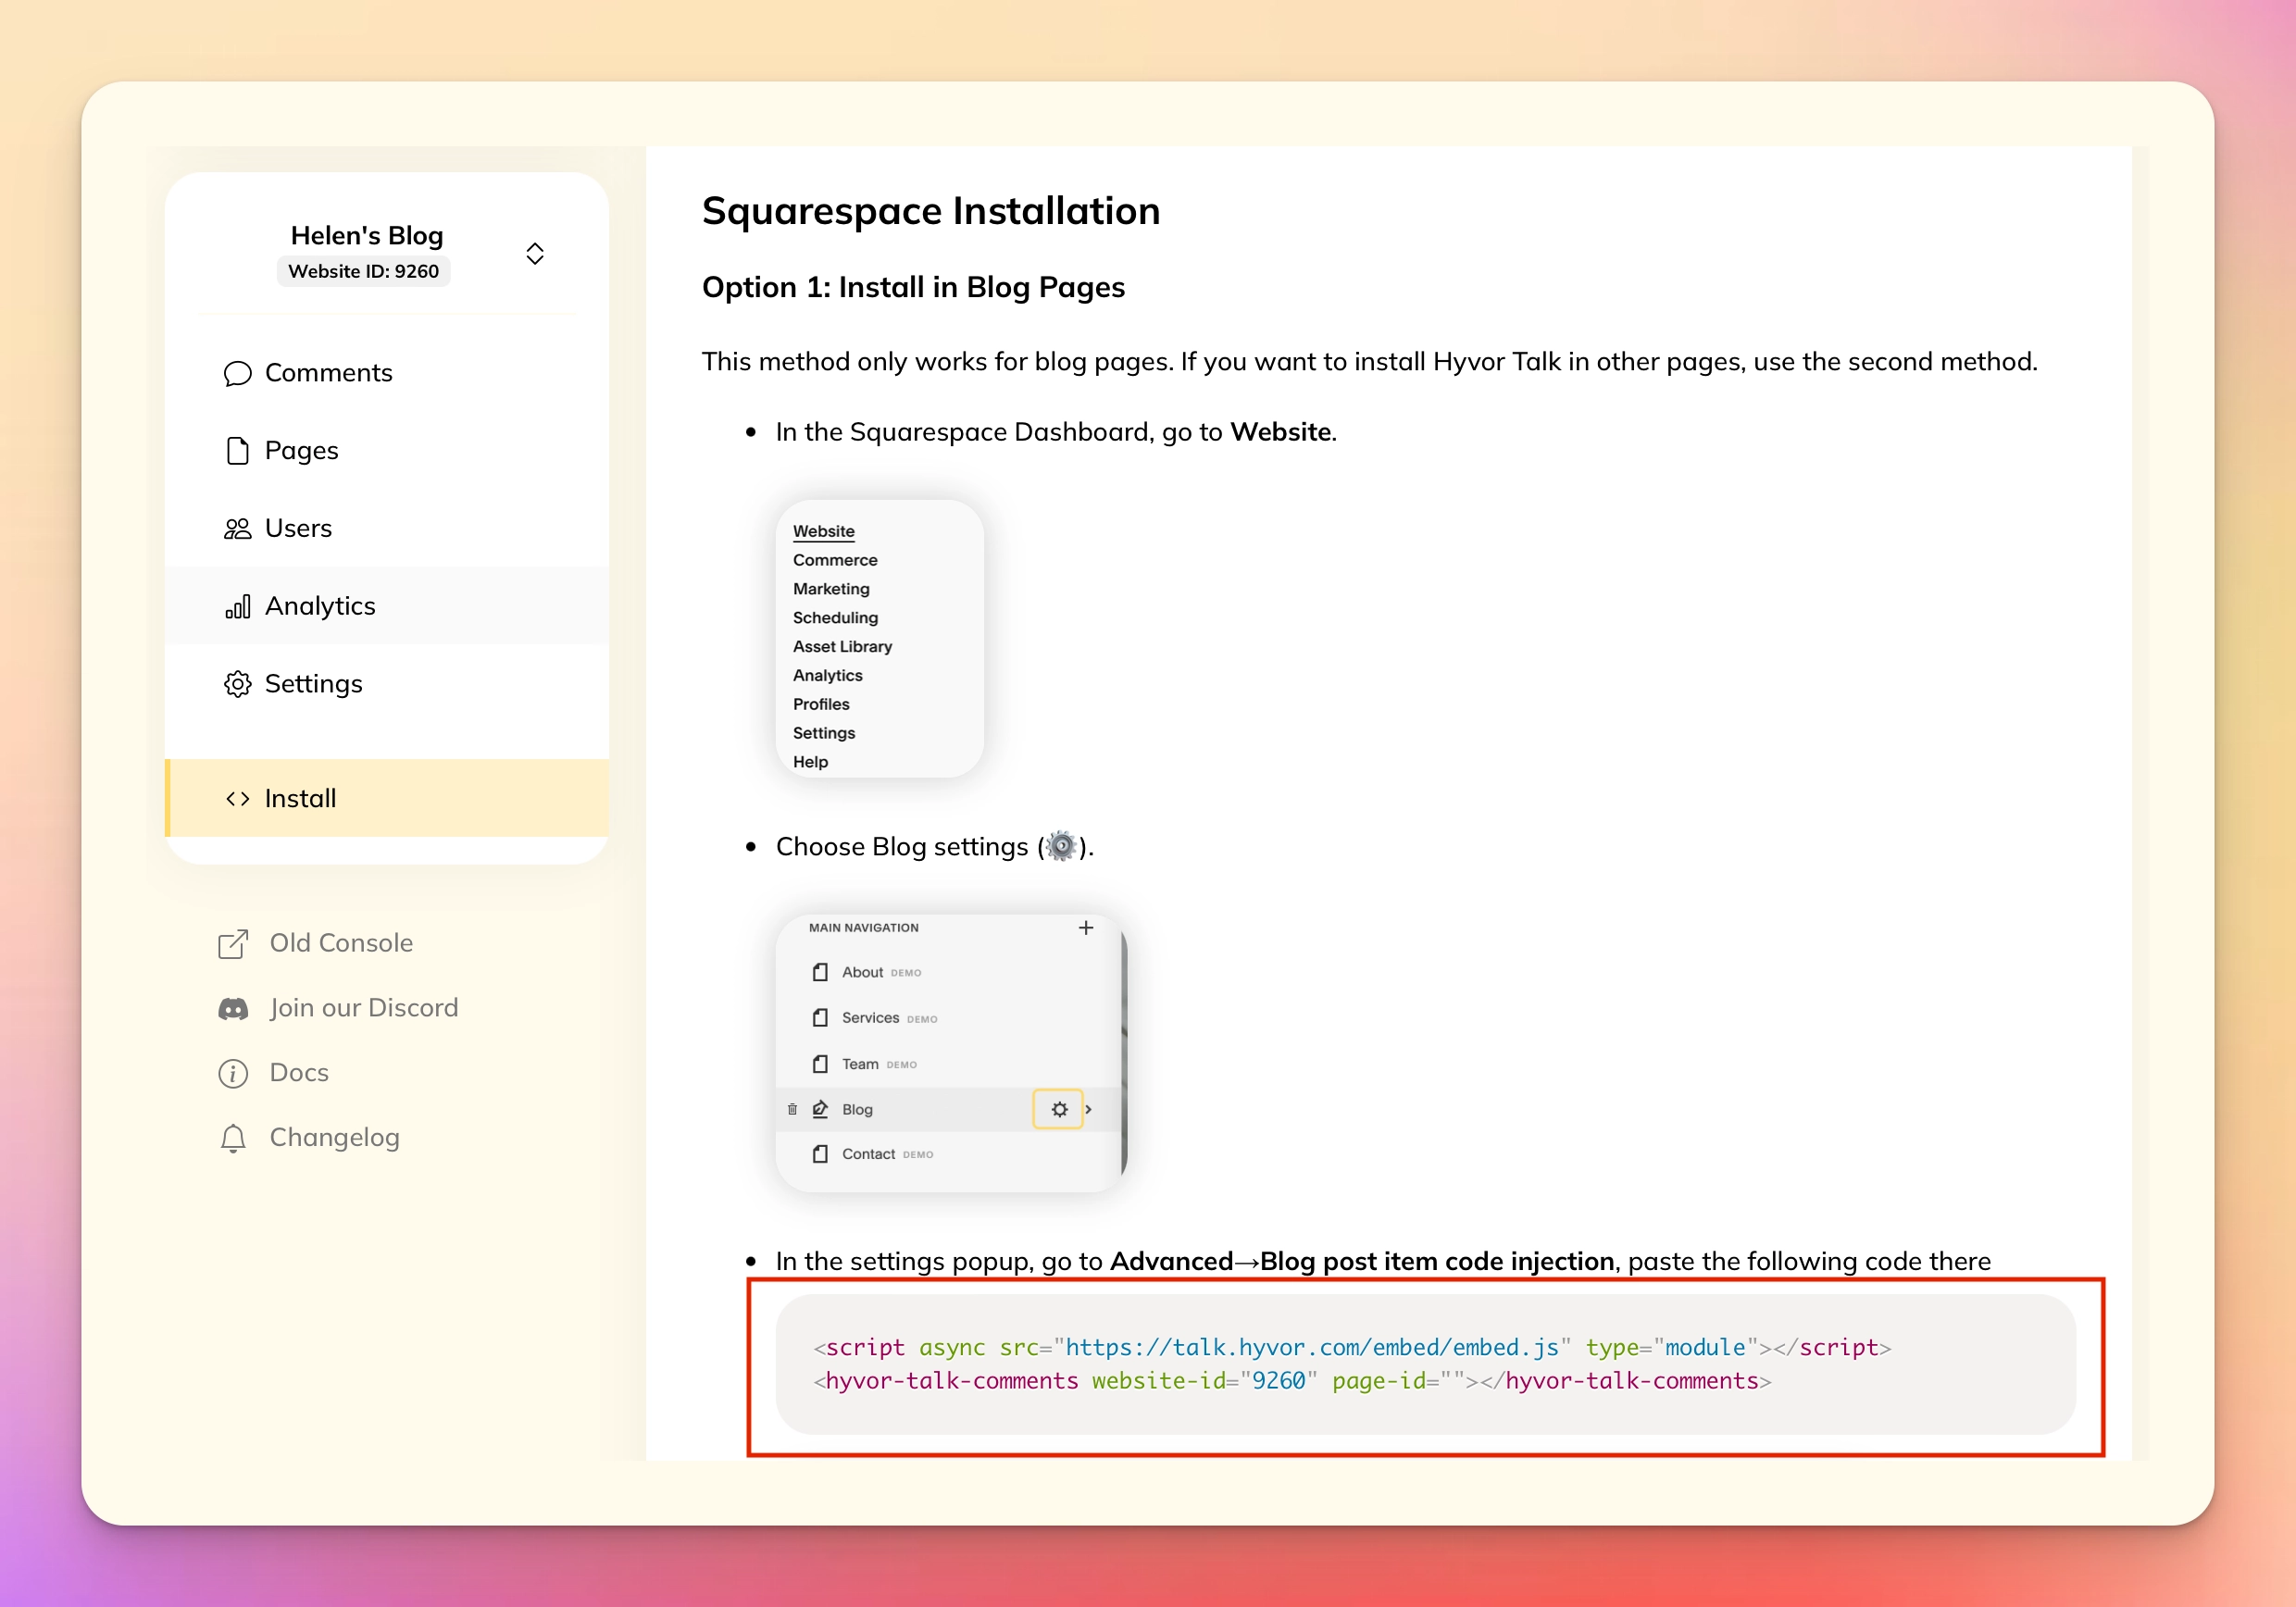This screenshot has height=1607, width=2296.
Task: Click the Squarespace dashboard menu screenshot
Action: (879, 638)
